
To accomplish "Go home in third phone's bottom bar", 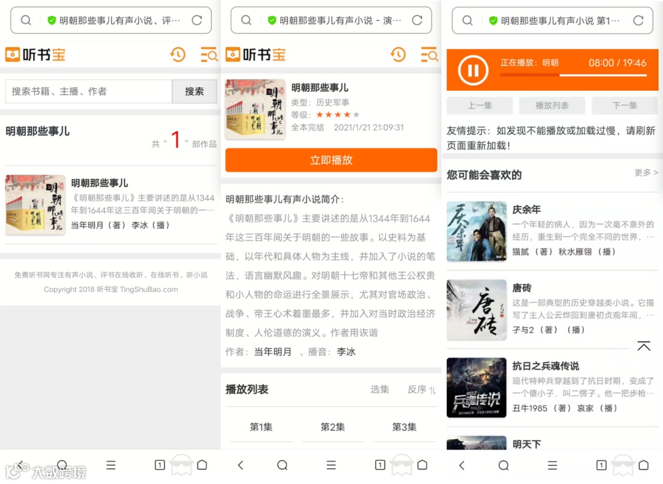I will pyautogui.click(x=643, y=465).
